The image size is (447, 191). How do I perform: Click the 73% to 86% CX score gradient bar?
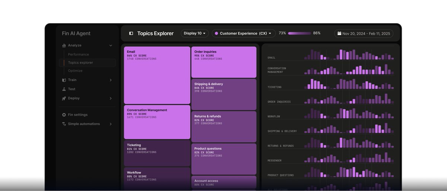(299, 33)
